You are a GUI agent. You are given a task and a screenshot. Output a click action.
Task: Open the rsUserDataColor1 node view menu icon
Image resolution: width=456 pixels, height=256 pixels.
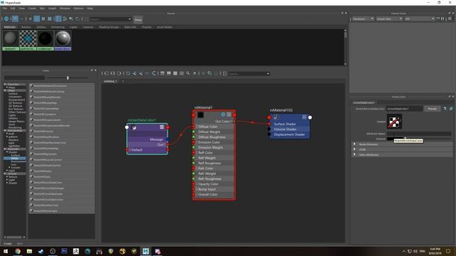point(162,127)
